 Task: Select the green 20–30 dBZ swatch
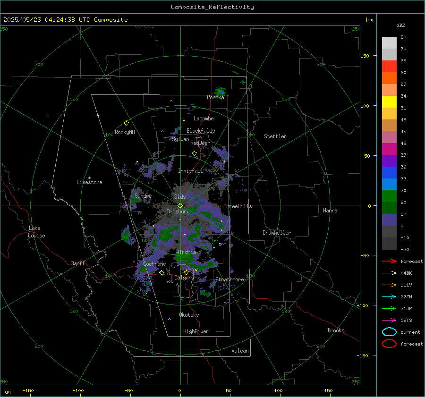389,196
